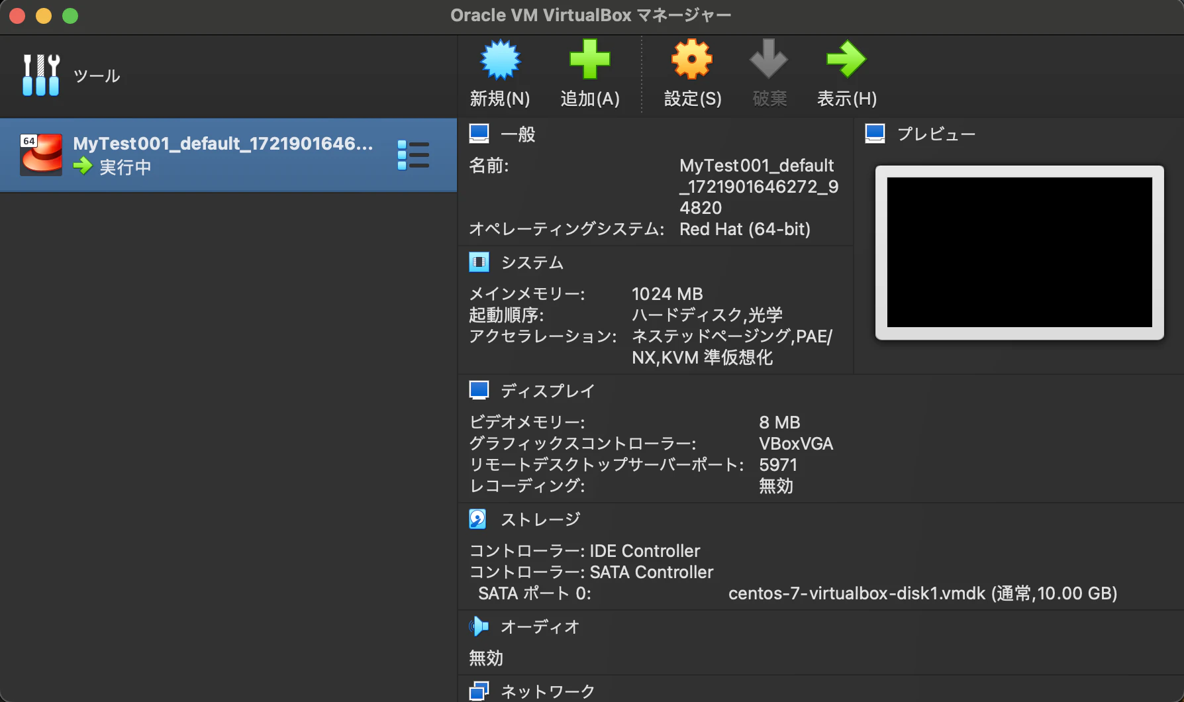
Task: Open Settings (設定) gear icon
Action: (692, 59)
